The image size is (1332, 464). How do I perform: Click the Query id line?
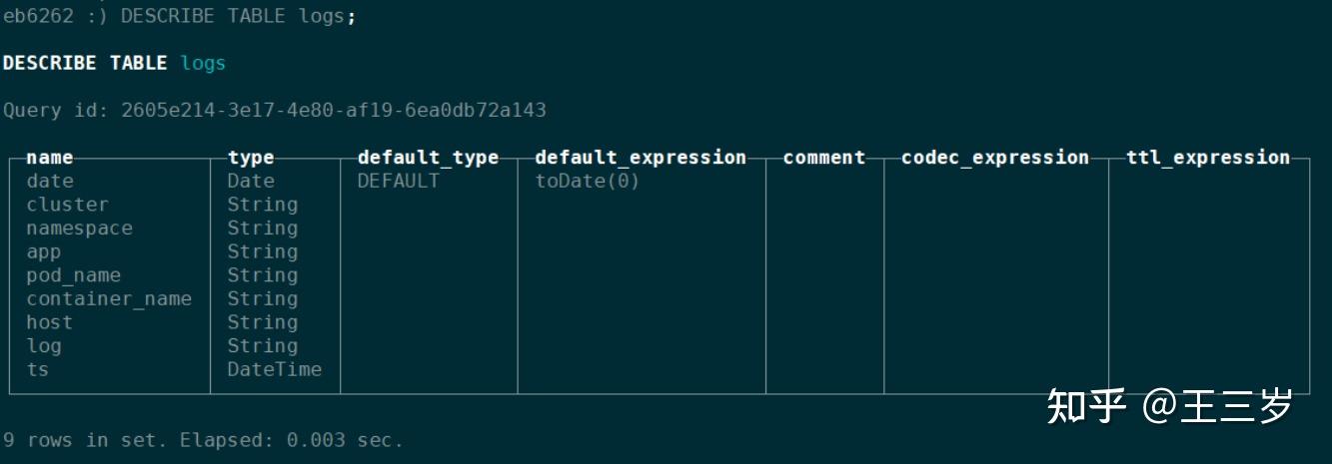275,110
